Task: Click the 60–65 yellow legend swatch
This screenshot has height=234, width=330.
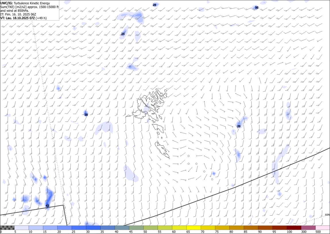Action: coord(179,228)
